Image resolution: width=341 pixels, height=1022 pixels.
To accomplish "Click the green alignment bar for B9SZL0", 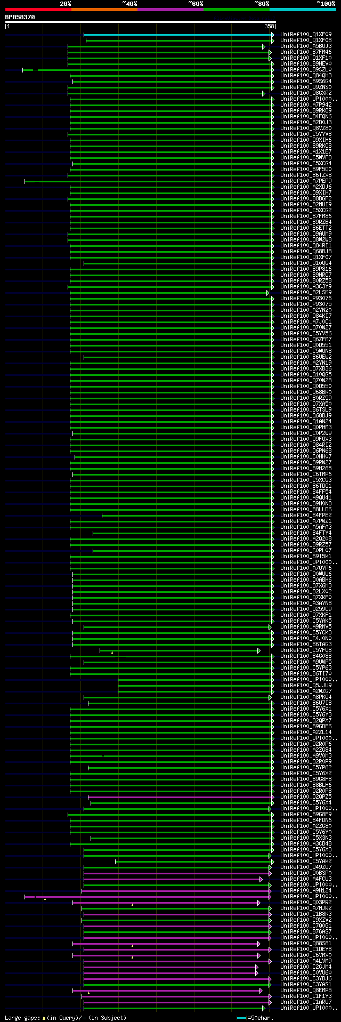I will pyautogui.click(x=148, y=70).
